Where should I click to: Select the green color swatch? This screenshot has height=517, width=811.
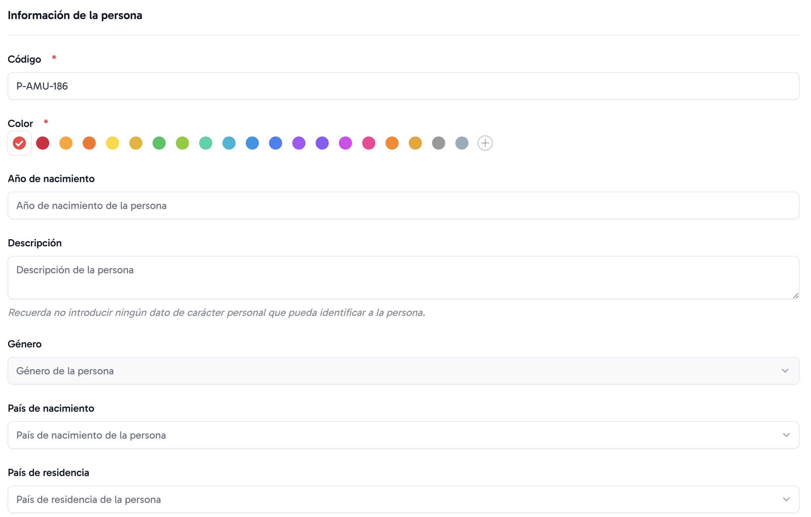click(x=159, y=143)
